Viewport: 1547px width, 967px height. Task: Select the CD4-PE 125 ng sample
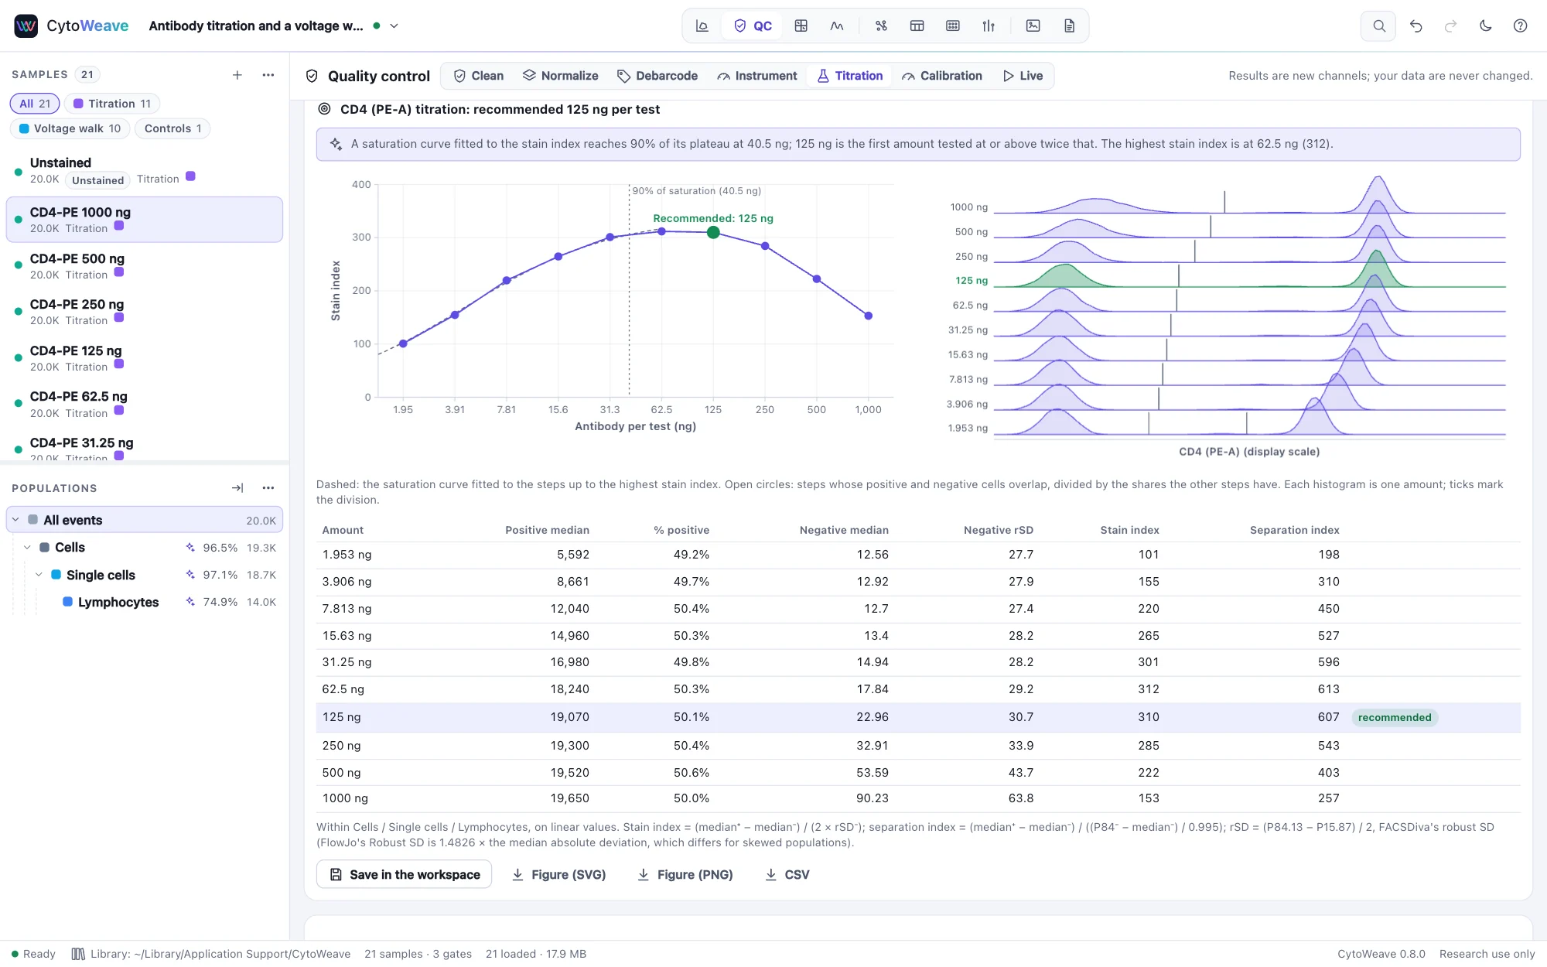(145, 358)
